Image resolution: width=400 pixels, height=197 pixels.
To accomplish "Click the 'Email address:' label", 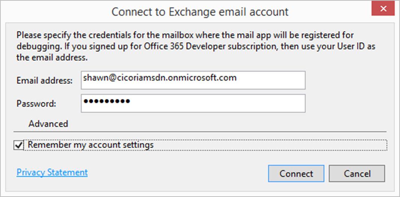I will point(45,81).
